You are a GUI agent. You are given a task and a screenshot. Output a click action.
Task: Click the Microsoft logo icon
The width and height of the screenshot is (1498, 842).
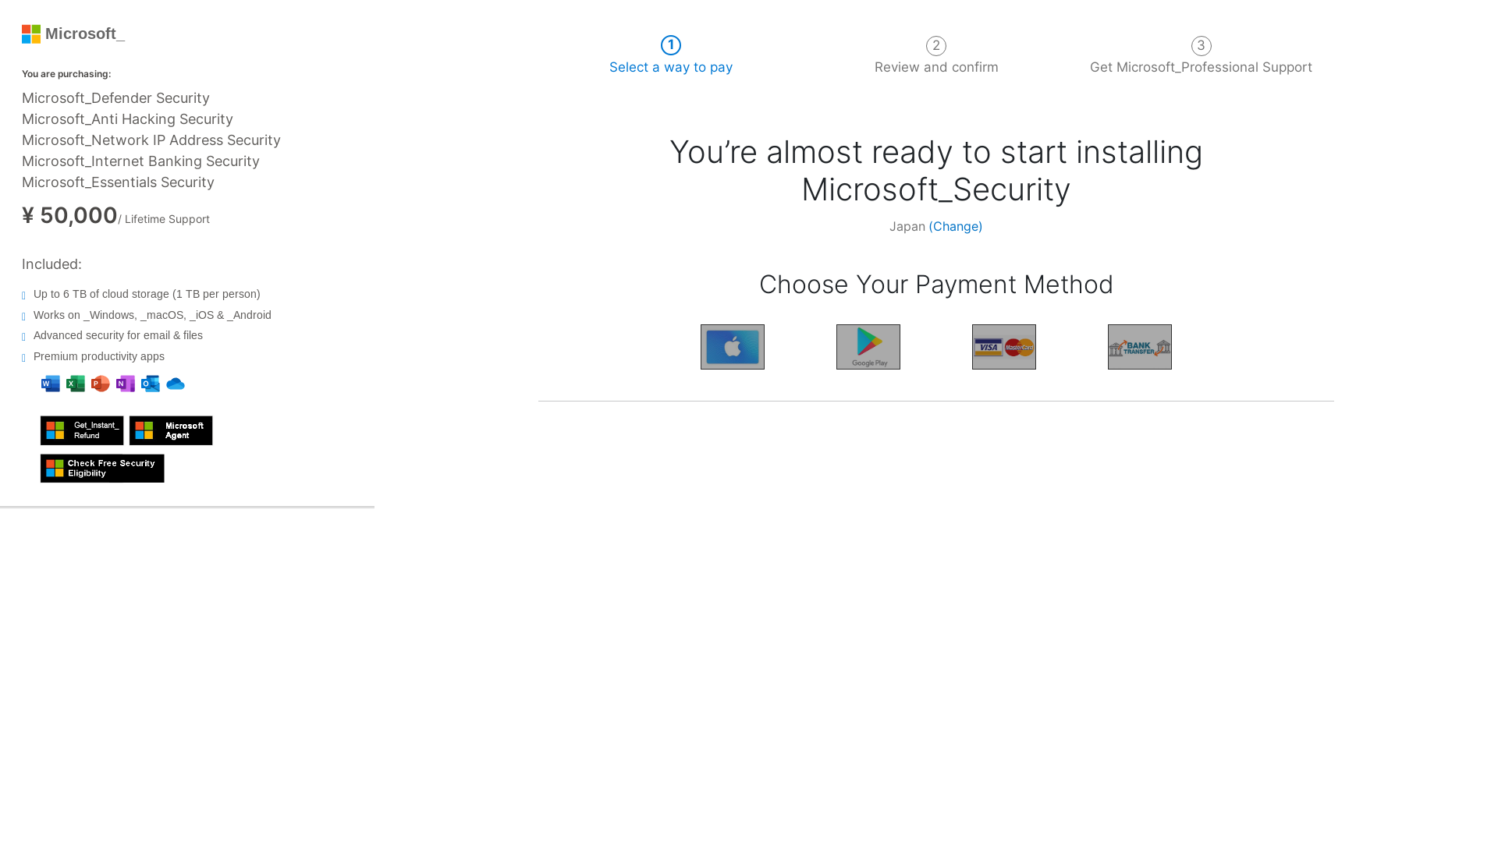[31, 34]
